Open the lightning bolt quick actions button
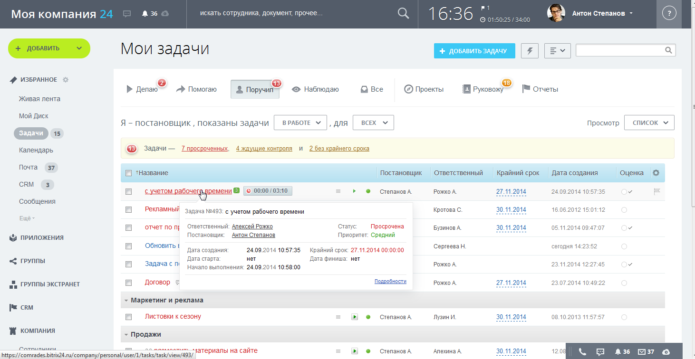The image size is (695, 359). (530, 51)
